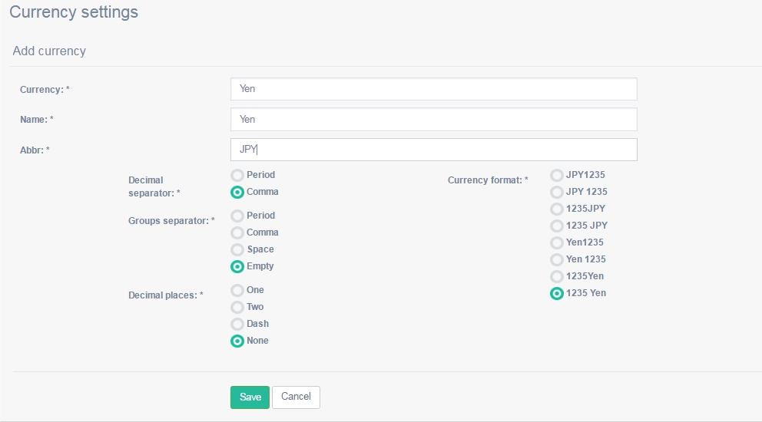
Task: Select Comma as decimal separator
Action: pos(237,193)
